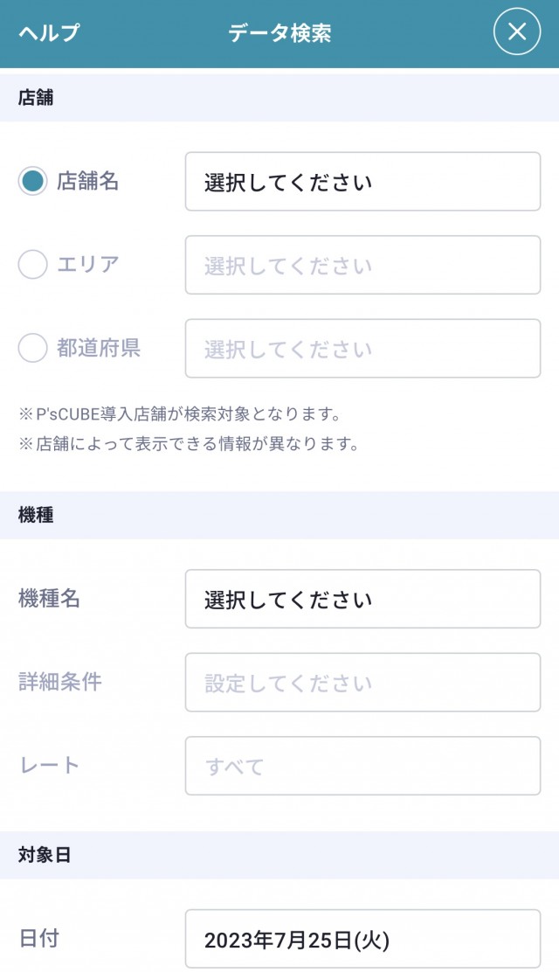Viewport: 559px width, 972px height.
Task: Select the エリア radio button
Action: (32, 264)
